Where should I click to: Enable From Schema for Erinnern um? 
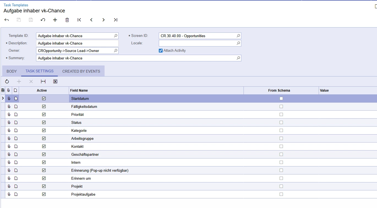pyautogui.click(x=281, y=178)
